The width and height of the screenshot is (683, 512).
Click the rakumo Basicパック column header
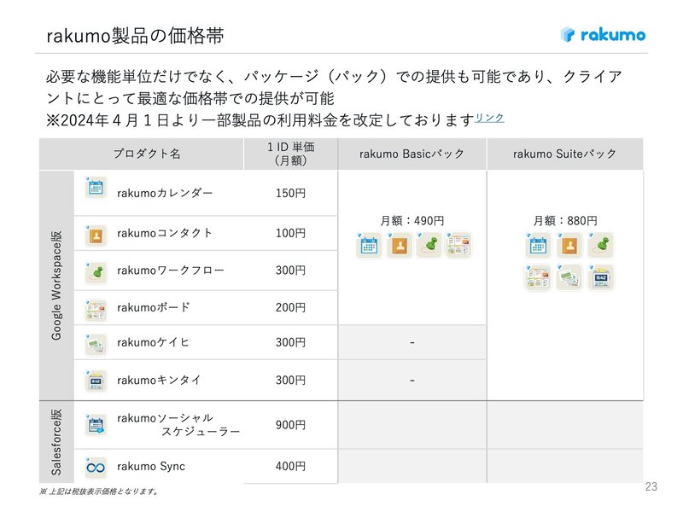click(412, 154)
